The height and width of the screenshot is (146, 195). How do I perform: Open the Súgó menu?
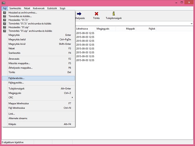(62, 8)
